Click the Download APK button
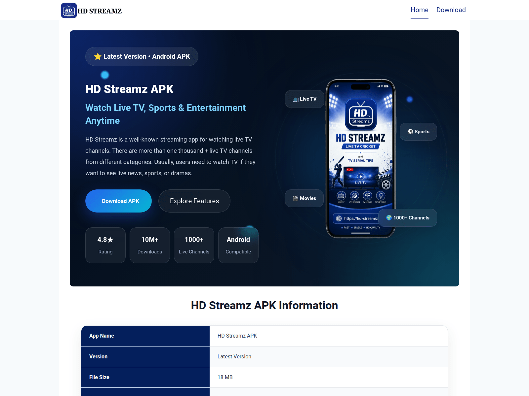 point(118,201)
